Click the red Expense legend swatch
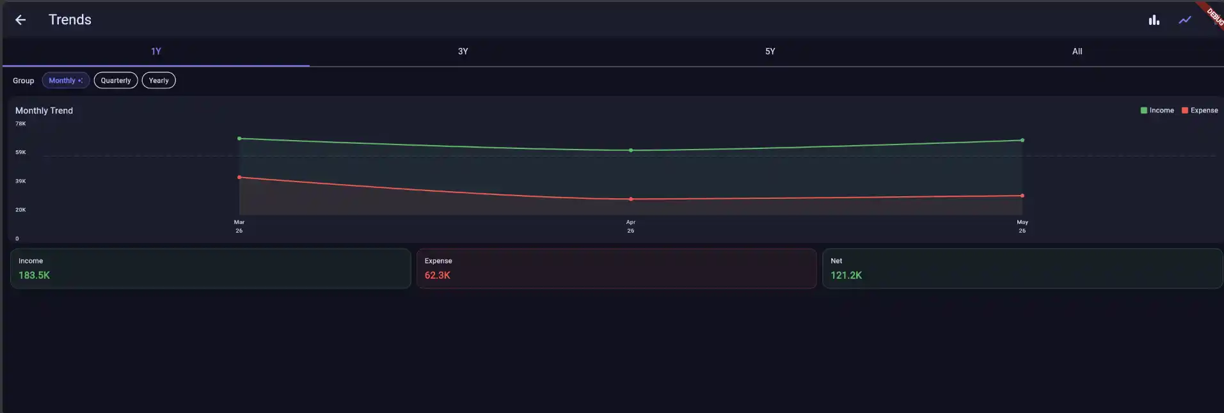This screenshot has height=413, width=1224. [x=1185, y=111]
